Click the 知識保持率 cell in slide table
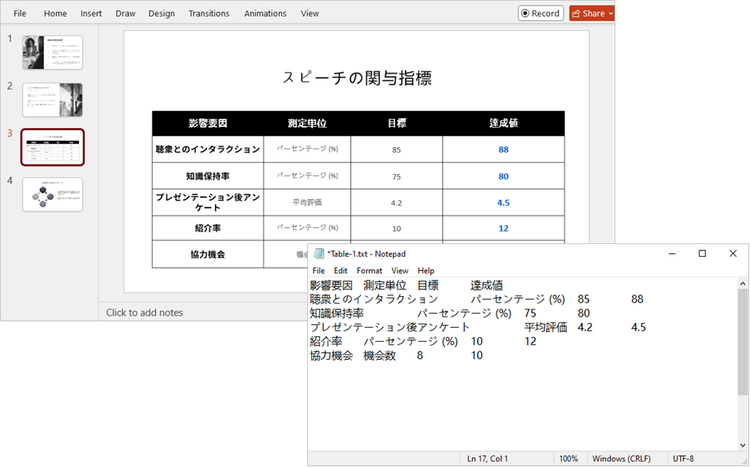This screenshot has height=467, width=750. tap(208, 176)
